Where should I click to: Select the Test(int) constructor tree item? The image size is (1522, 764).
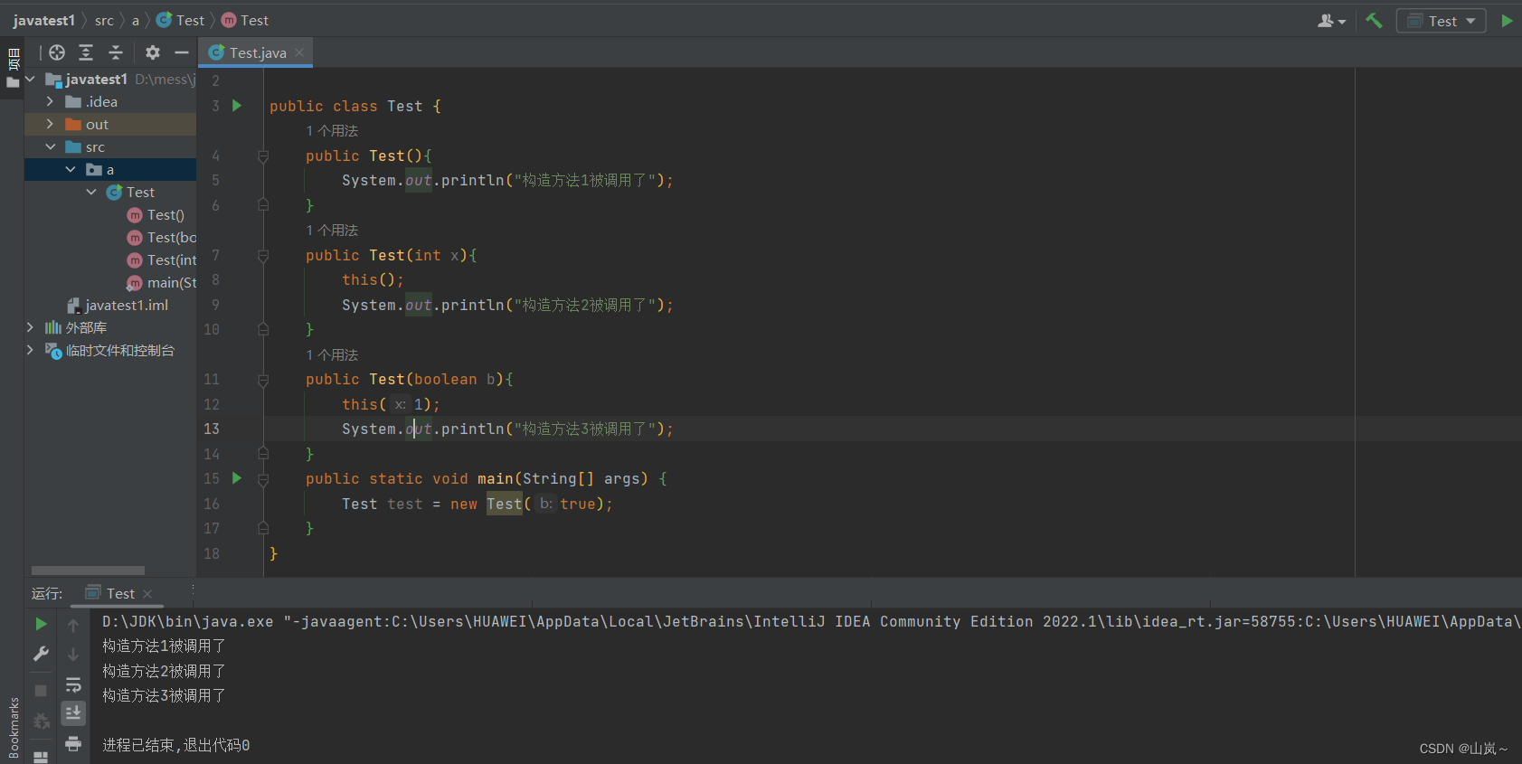click(162, 259)
